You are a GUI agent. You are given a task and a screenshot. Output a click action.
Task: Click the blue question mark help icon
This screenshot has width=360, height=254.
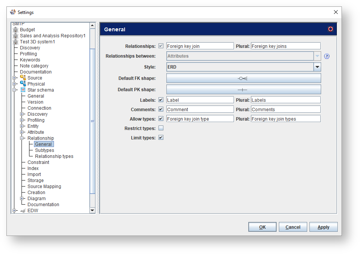click(x=327, y=56)
